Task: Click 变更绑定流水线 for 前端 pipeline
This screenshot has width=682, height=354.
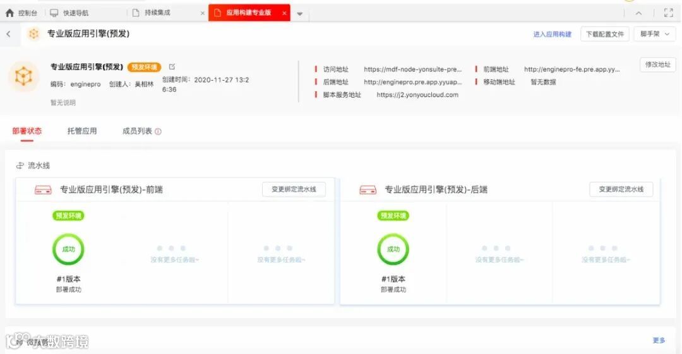Action: tap(294, 189)
